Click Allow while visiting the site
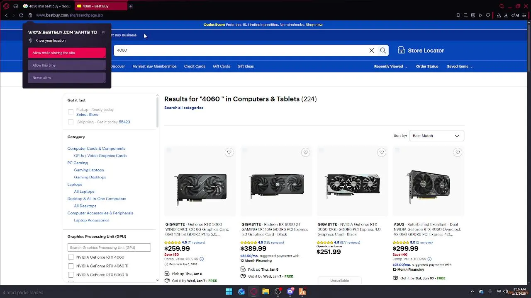 pyautogui.click(x=67, y=53)
